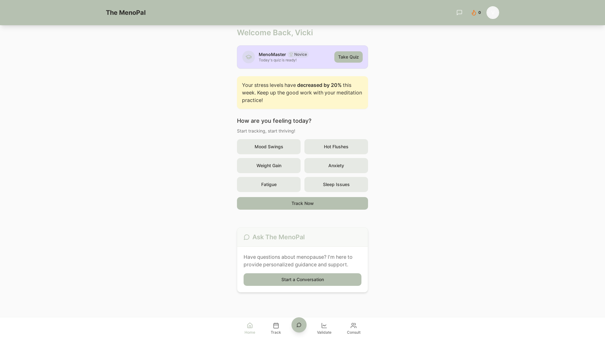
Task: Toggle the Weight Gain symptom
Action: tap(269, 166)
